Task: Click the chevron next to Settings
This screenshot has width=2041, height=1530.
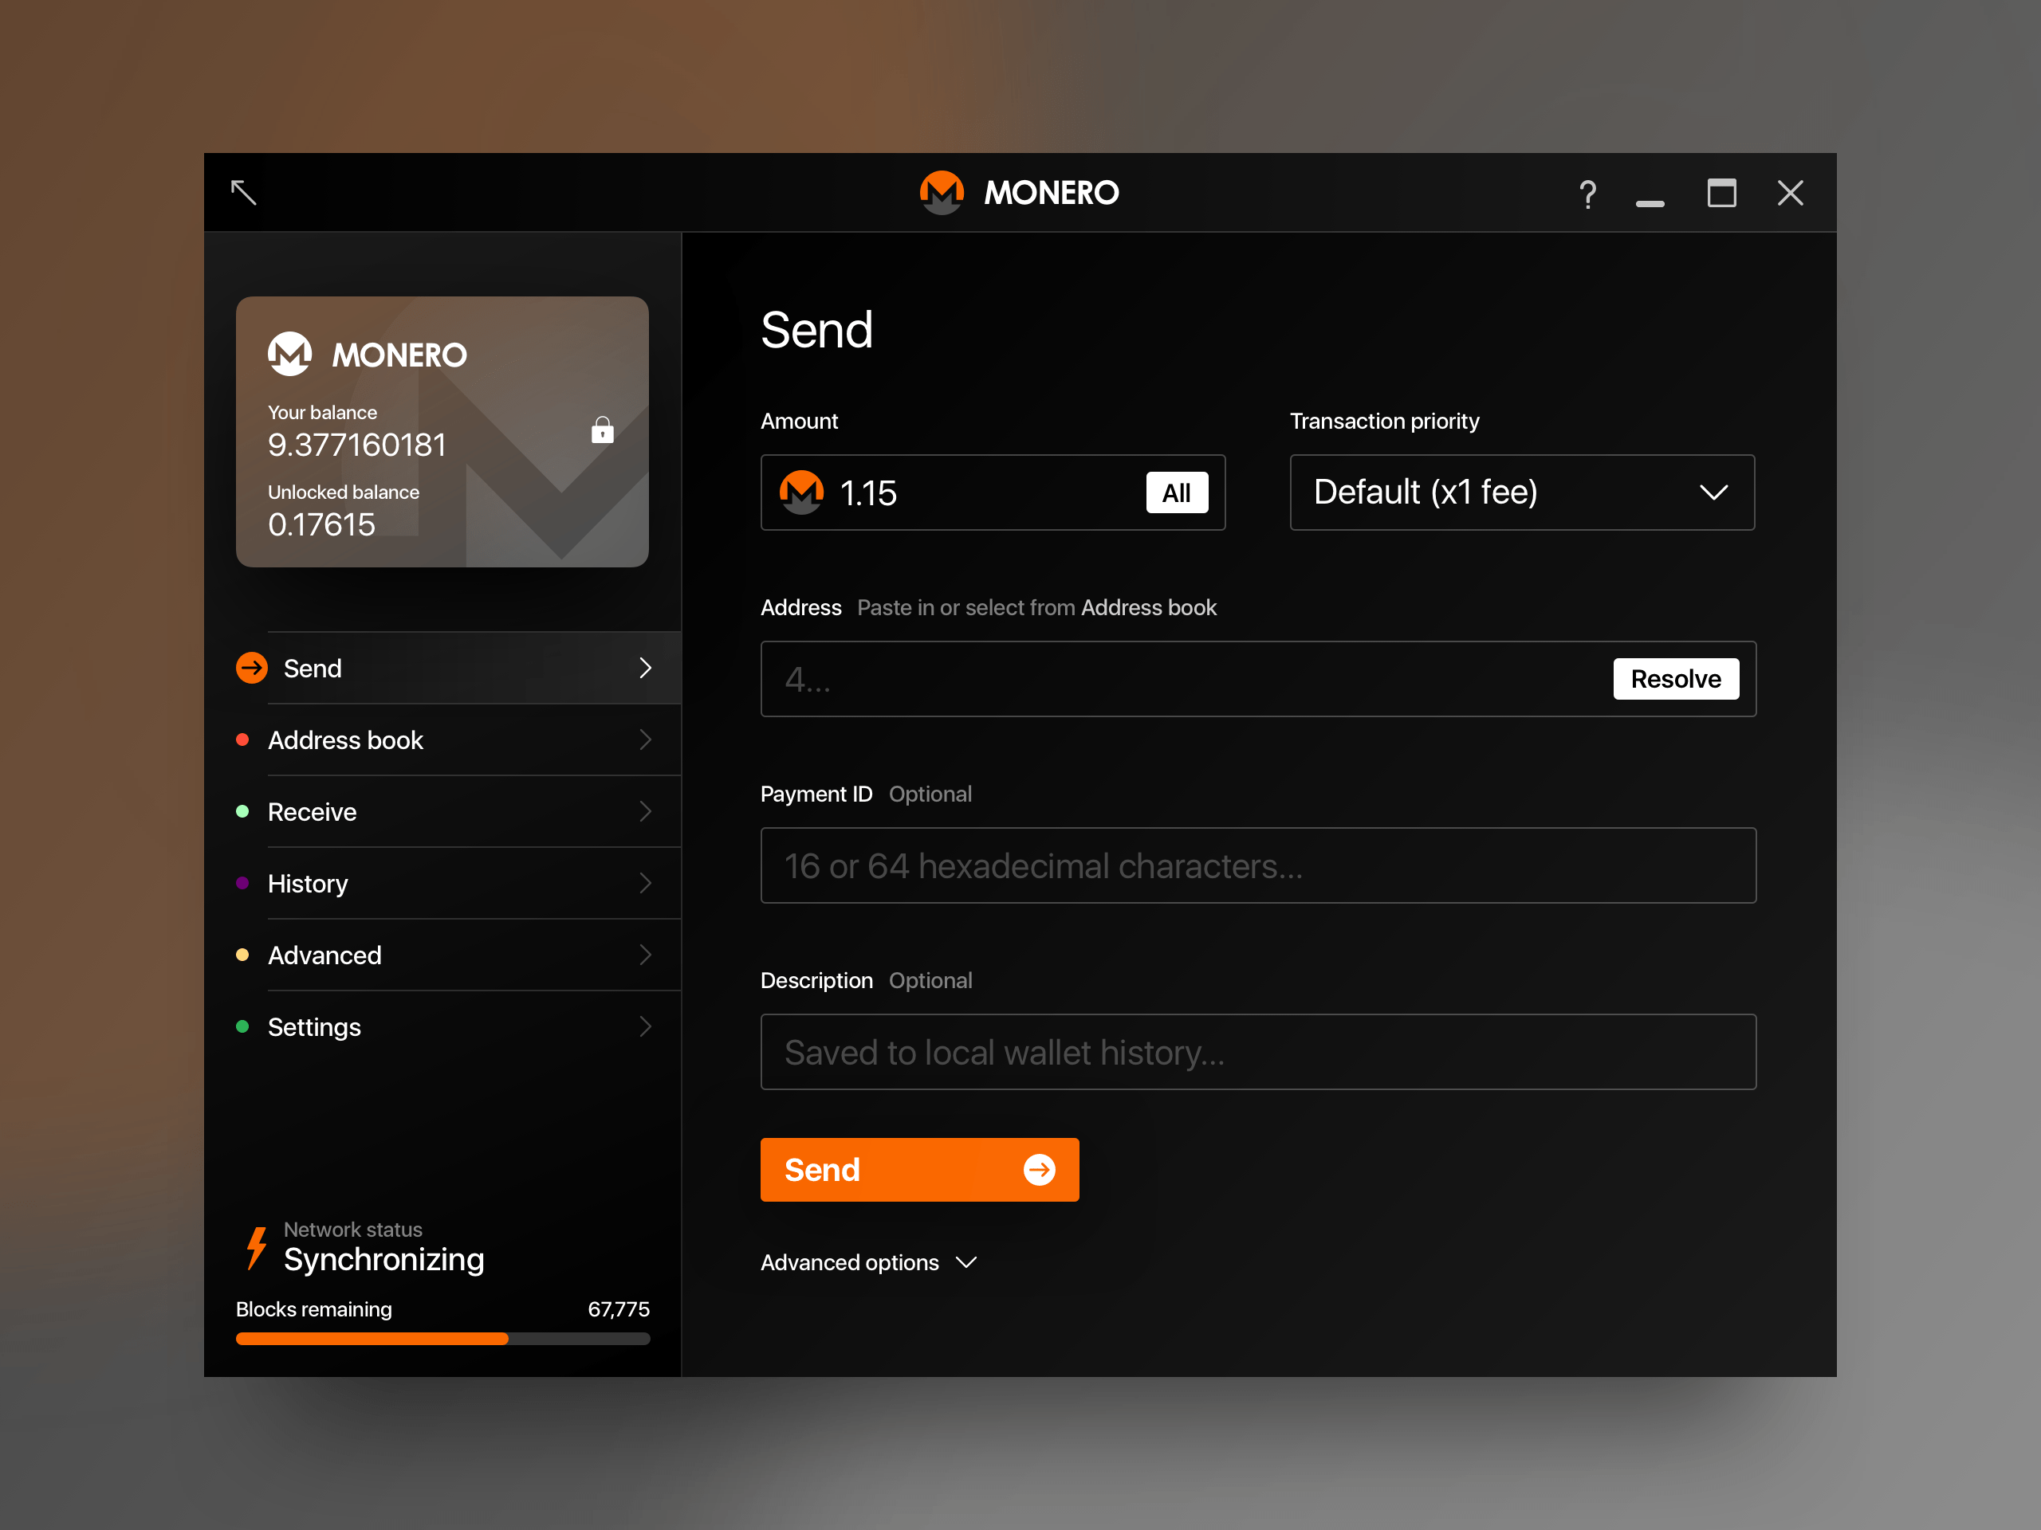Action: click(645, 1026)
